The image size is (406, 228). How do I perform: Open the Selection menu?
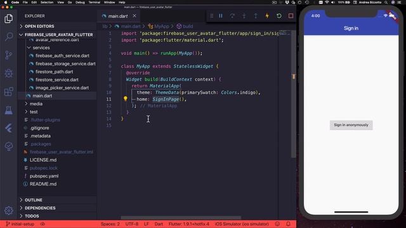pos(47,3)
